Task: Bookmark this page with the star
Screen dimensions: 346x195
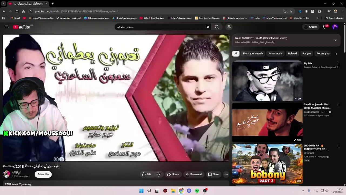Action: (x=291, y=11)
